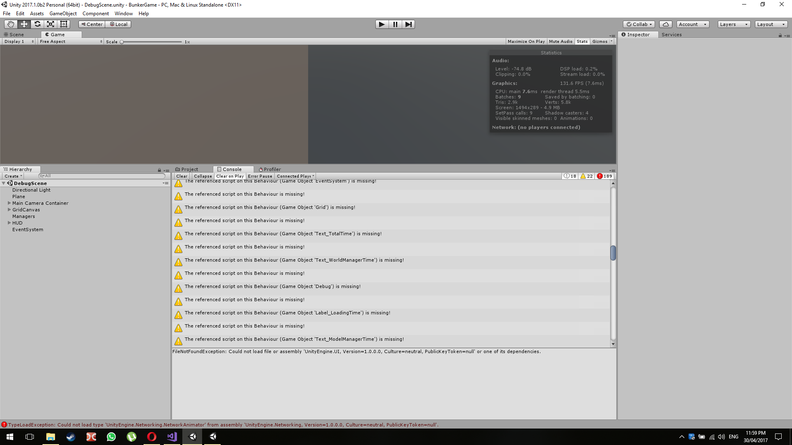Click the Step frame button
Viewport: 792px width, 445px height.
[x=409, y=24]
